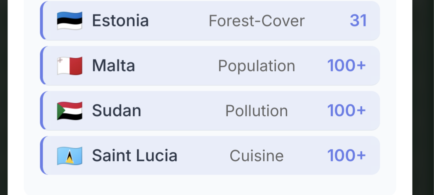Click the Estonia flag icon
The height and width of the screenshot is (195, 434).
coord(70,21)
